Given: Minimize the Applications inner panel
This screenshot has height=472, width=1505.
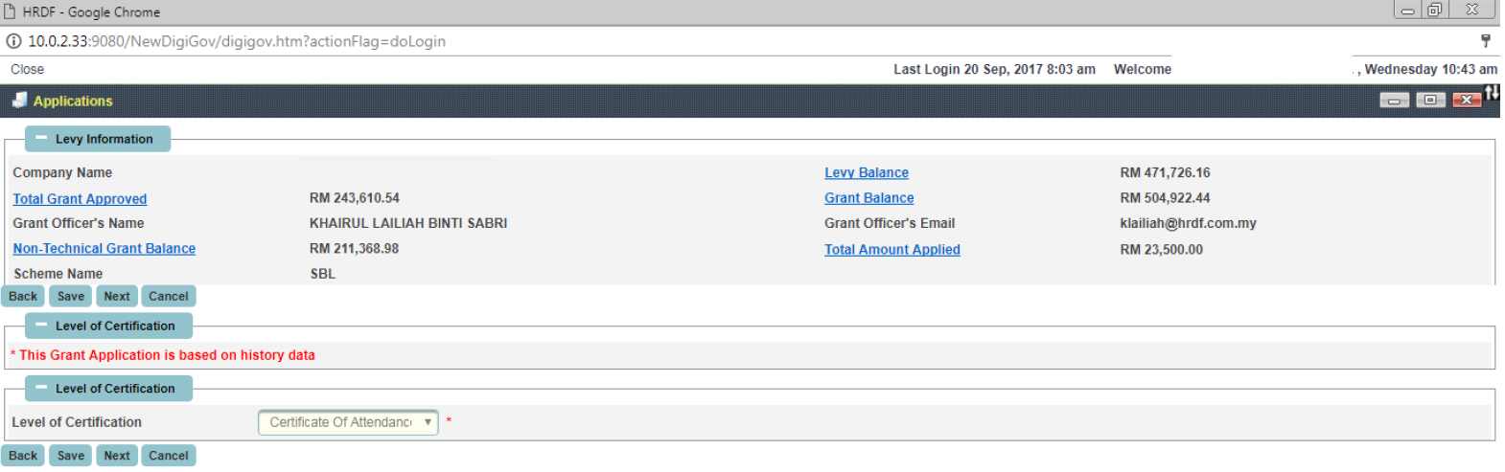Looking at the screenshot, I should [x=1394, y=101].
